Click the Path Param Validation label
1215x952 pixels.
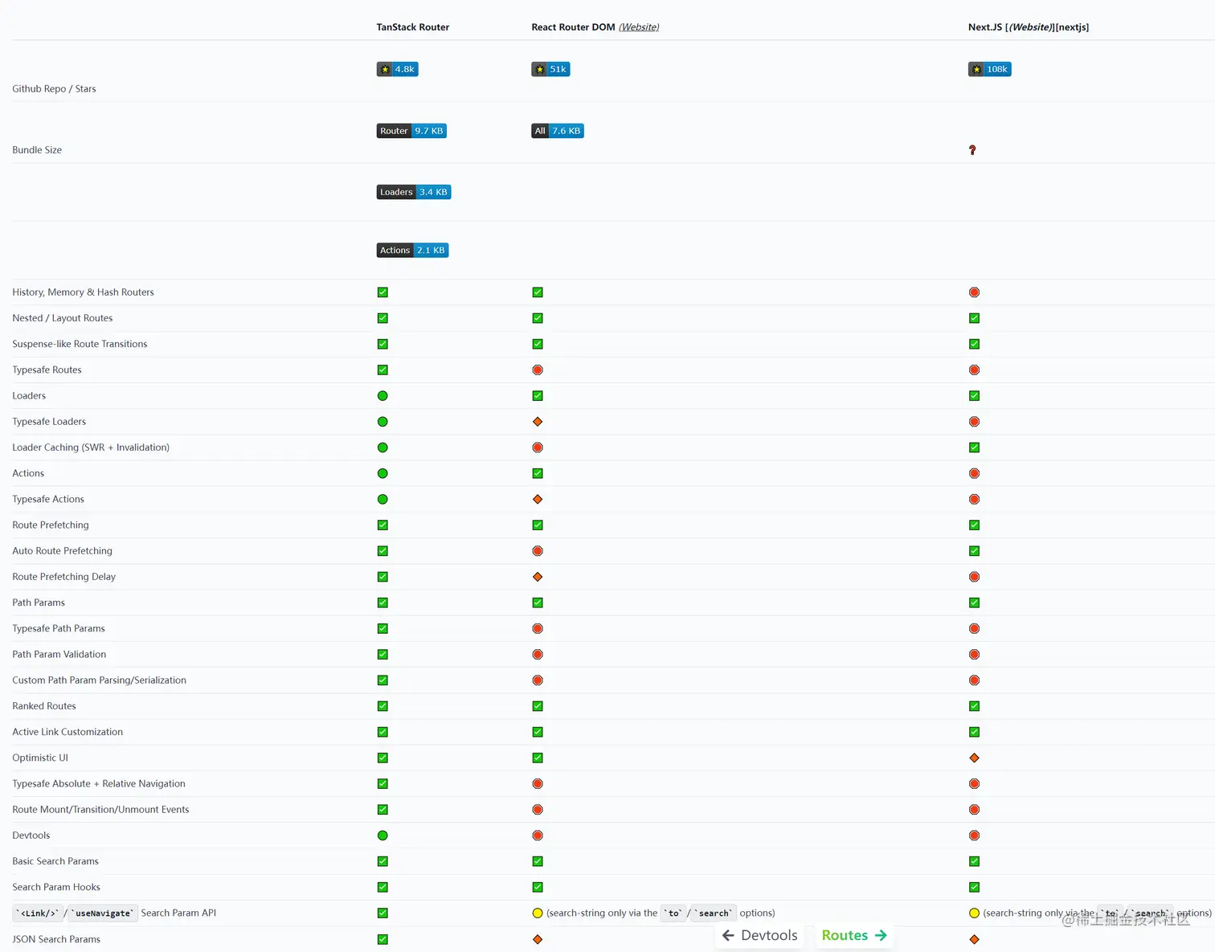[59, 655]
